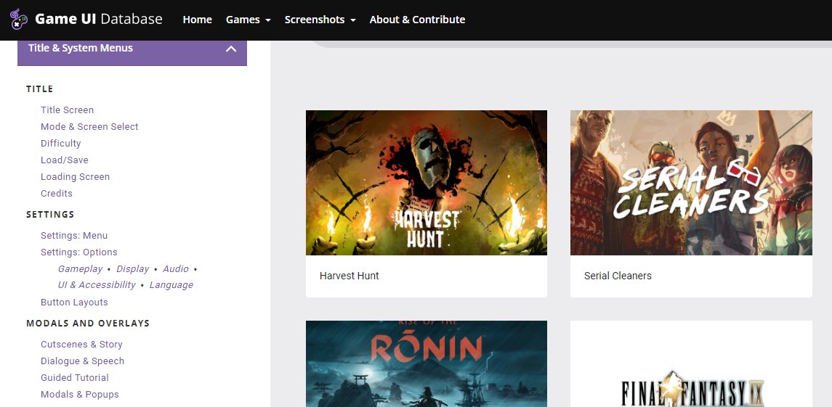Open the Games dropdown menu
Image resolution: width=832 pixels, height=407 pixels.
(x=249, y=20)
